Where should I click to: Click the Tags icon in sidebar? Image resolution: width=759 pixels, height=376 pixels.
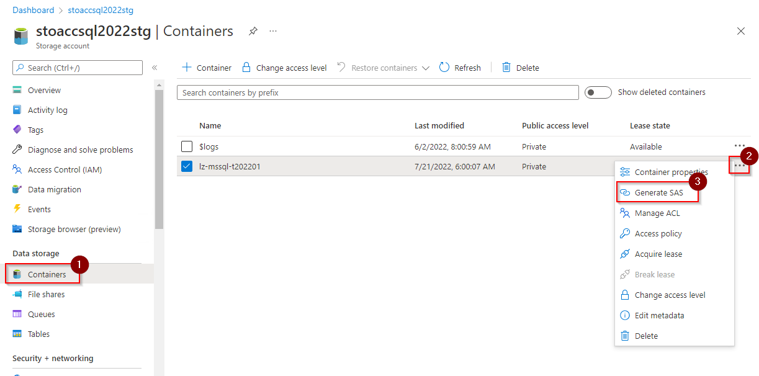pyautogui.click(x=17, y=130)
